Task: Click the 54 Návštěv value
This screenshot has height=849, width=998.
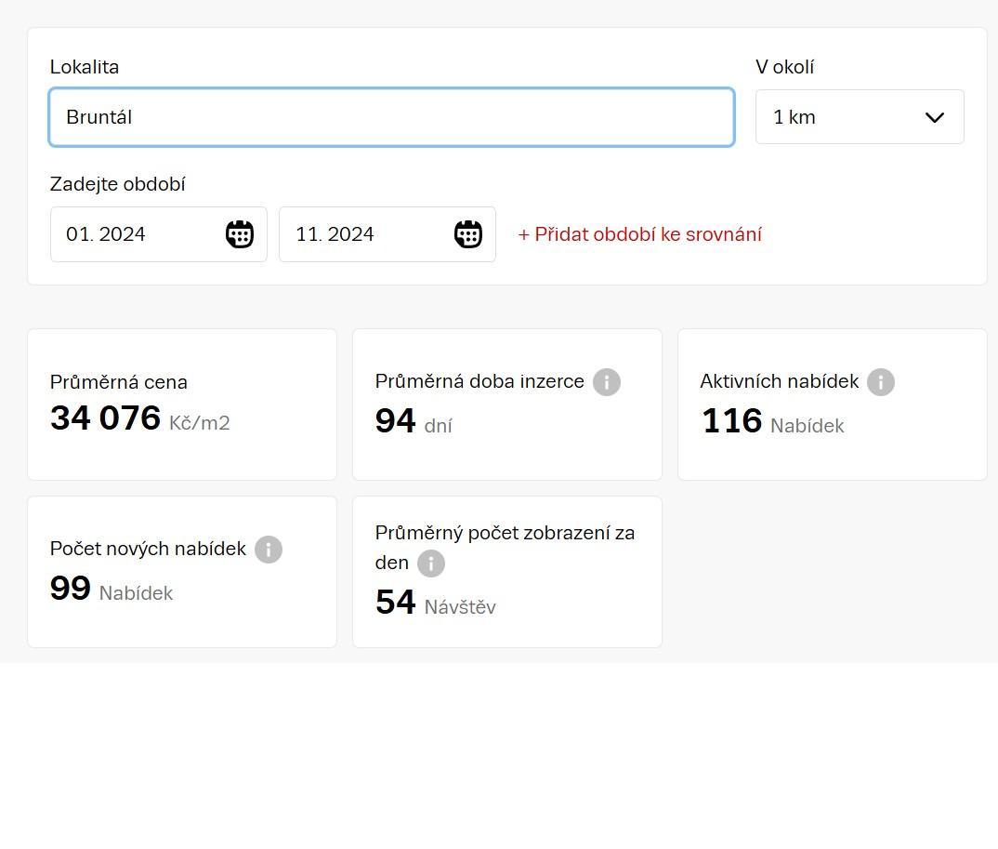Action: click(x=436, y=603)
